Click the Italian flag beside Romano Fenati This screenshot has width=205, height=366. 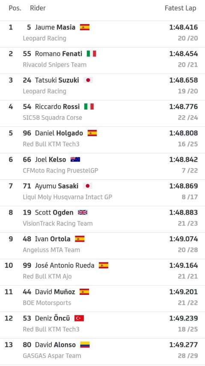click(x=92, y=54)
